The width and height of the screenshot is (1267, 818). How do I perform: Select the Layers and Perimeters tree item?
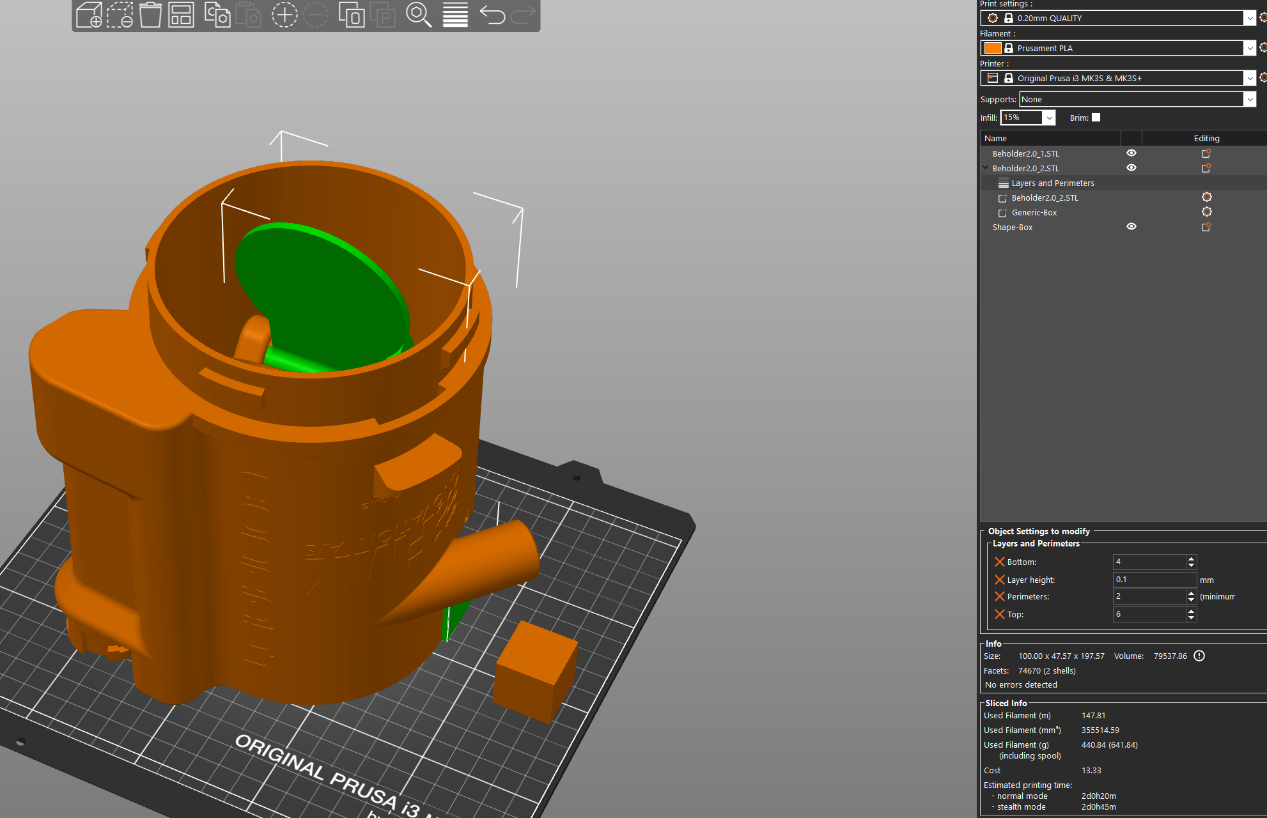click(x=1052, y=183)
